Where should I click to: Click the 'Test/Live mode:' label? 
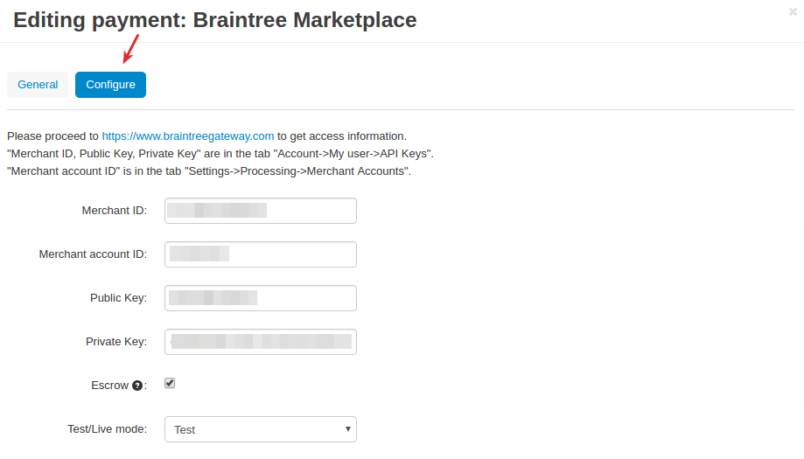pos(107,428)
